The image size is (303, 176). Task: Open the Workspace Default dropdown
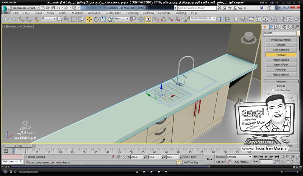pyautogui.click(x=25, y=8)
